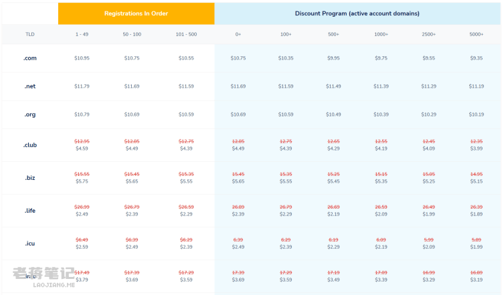Click the $1.89 .life 5000+ price
The width and height of the screenshot is (502, 295).
click(x=477, y=214)
